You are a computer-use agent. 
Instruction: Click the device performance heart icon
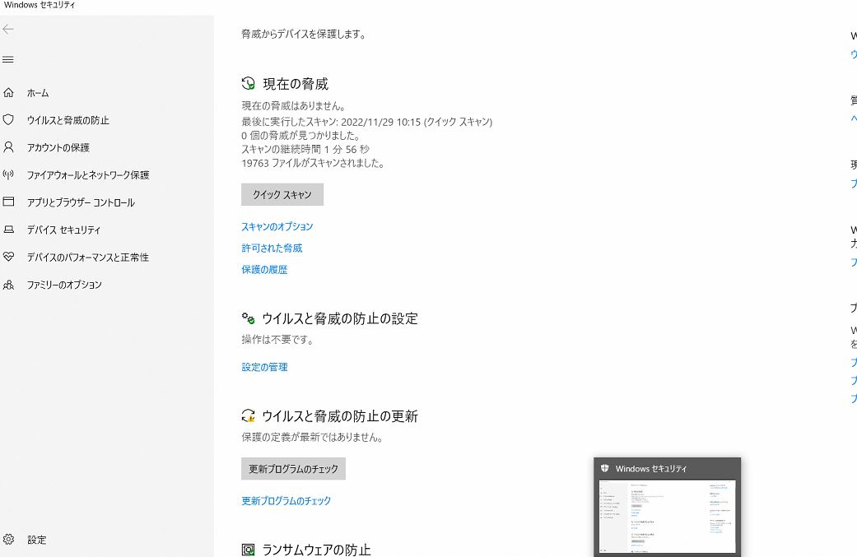click(x=9, y=258)
